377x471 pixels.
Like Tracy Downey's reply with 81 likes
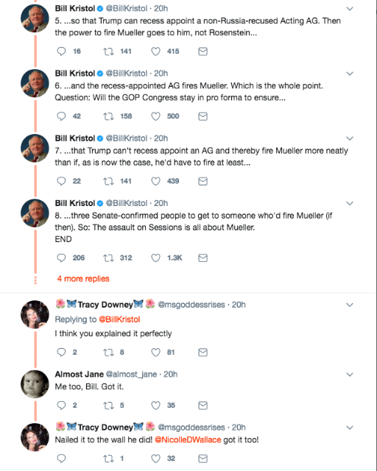pyautogui.click(x=155, y=353)
